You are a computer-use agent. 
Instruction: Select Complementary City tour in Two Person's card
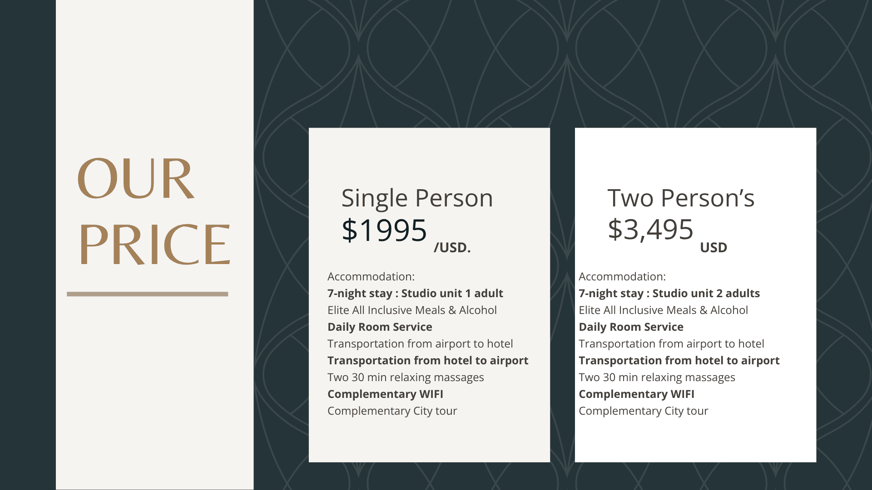point(643,411)
